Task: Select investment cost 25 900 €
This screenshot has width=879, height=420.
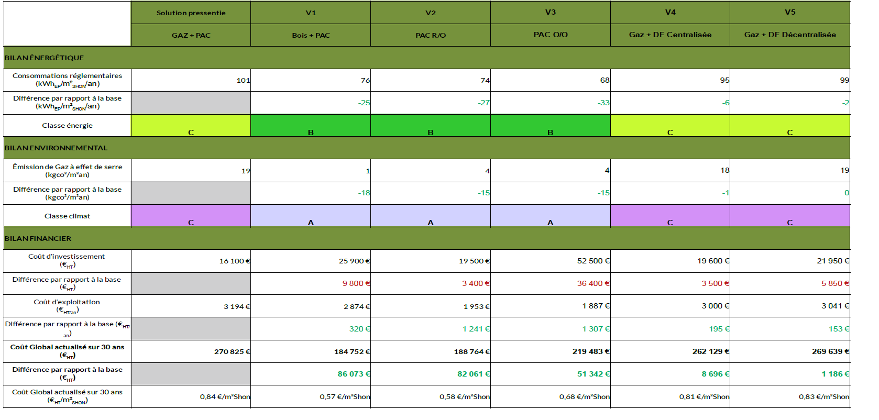Action: click(311, 261)
